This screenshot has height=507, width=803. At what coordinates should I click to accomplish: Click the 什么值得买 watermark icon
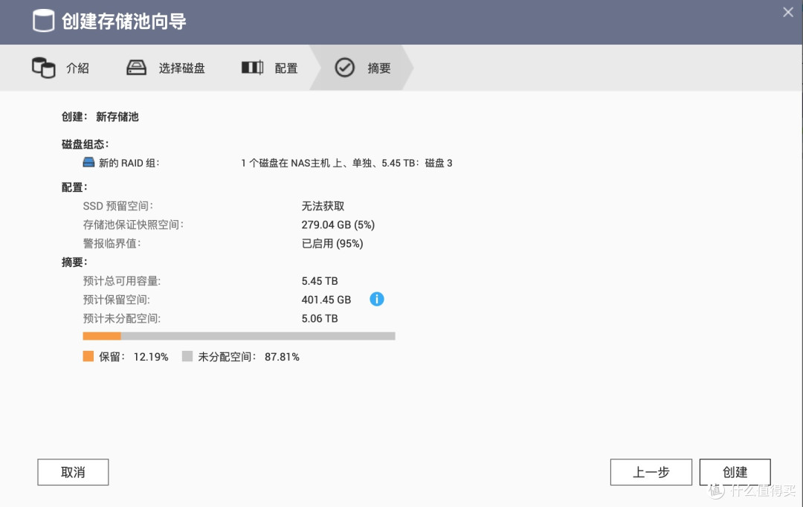715,491
